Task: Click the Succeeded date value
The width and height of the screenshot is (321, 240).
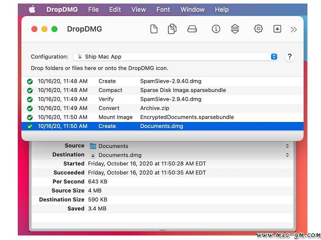Action: [x=147, y=173]
